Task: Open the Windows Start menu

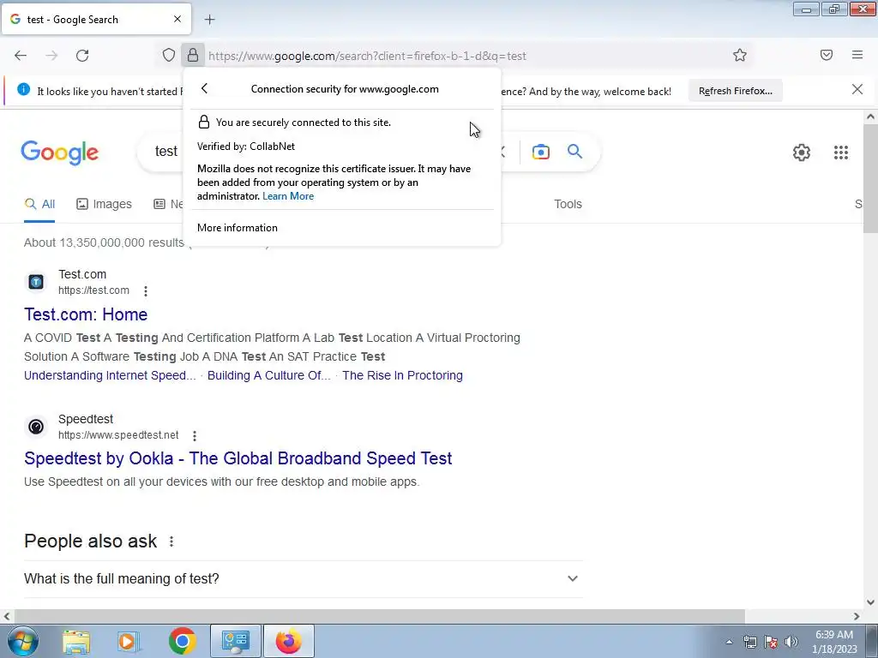Action: click(22, 641)
